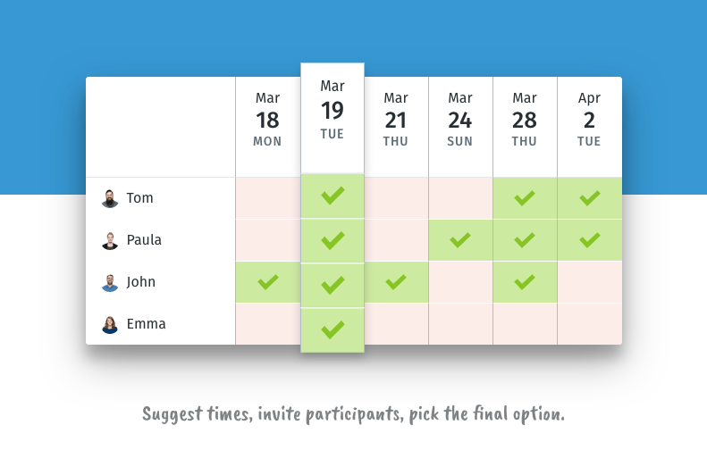Toggle John's checkmark on Mar 18
Viewport: 707px width, 450px height.
pos(268,282)
